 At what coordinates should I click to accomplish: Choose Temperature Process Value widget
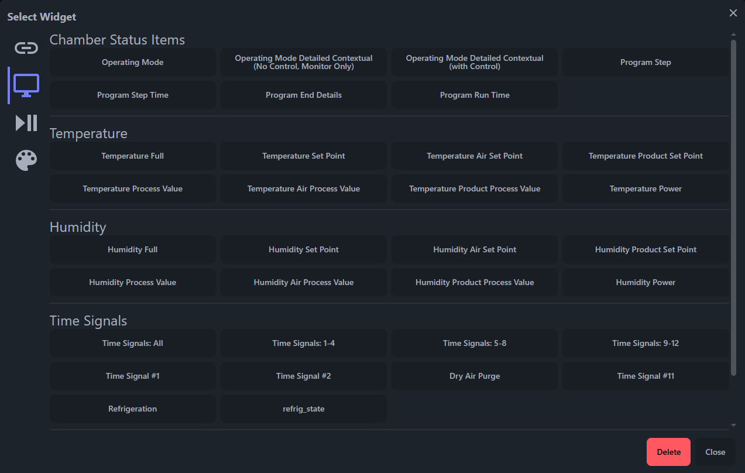point(133,188)
